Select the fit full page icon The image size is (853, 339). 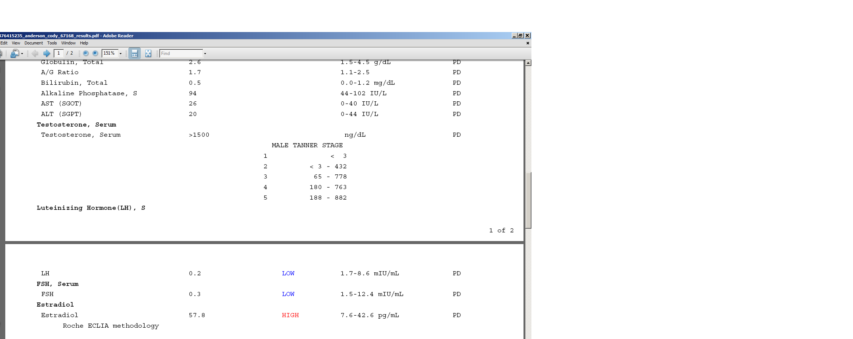148,53
